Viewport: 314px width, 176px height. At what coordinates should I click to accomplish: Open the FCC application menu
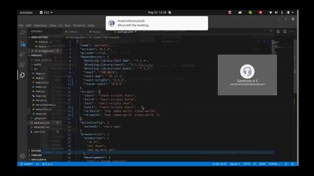(x=46, y=13)
